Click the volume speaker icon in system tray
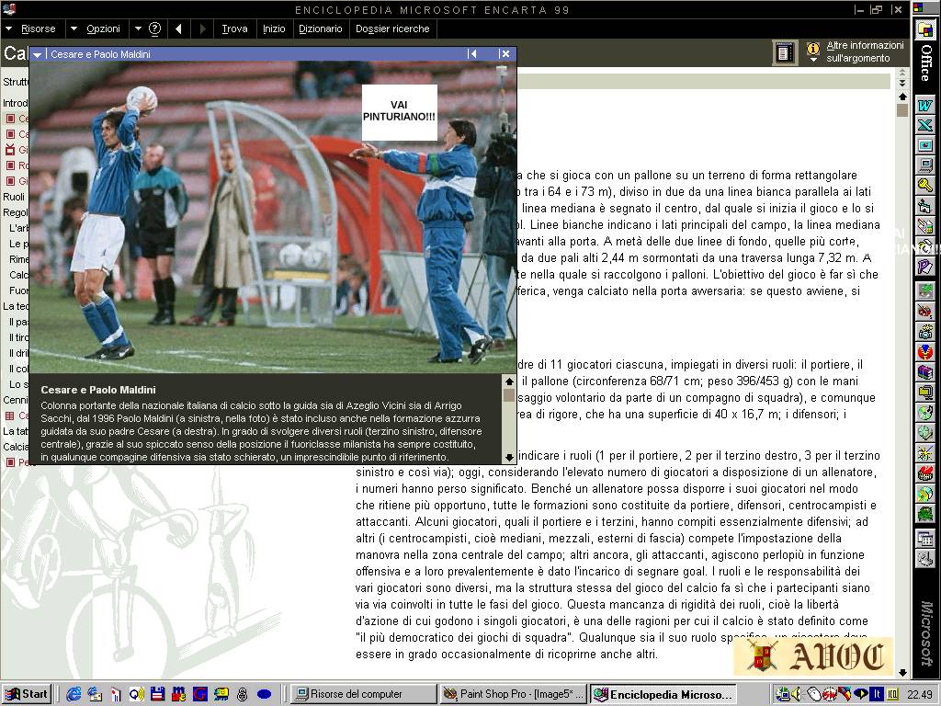The width and height of the screenshot is (941, 706). pyautogui.click(x=797, y=694)
